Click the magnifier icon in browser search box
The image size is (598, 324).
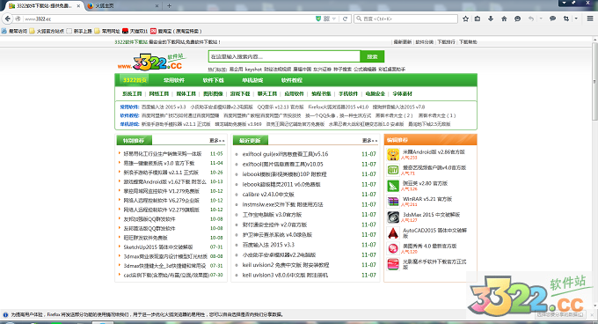point(359,18)
